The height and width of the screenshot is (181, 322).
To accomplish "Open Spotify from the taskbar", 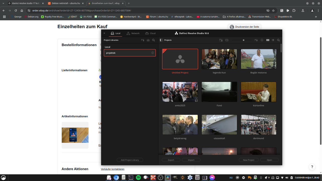I will [x=138, y=177].
